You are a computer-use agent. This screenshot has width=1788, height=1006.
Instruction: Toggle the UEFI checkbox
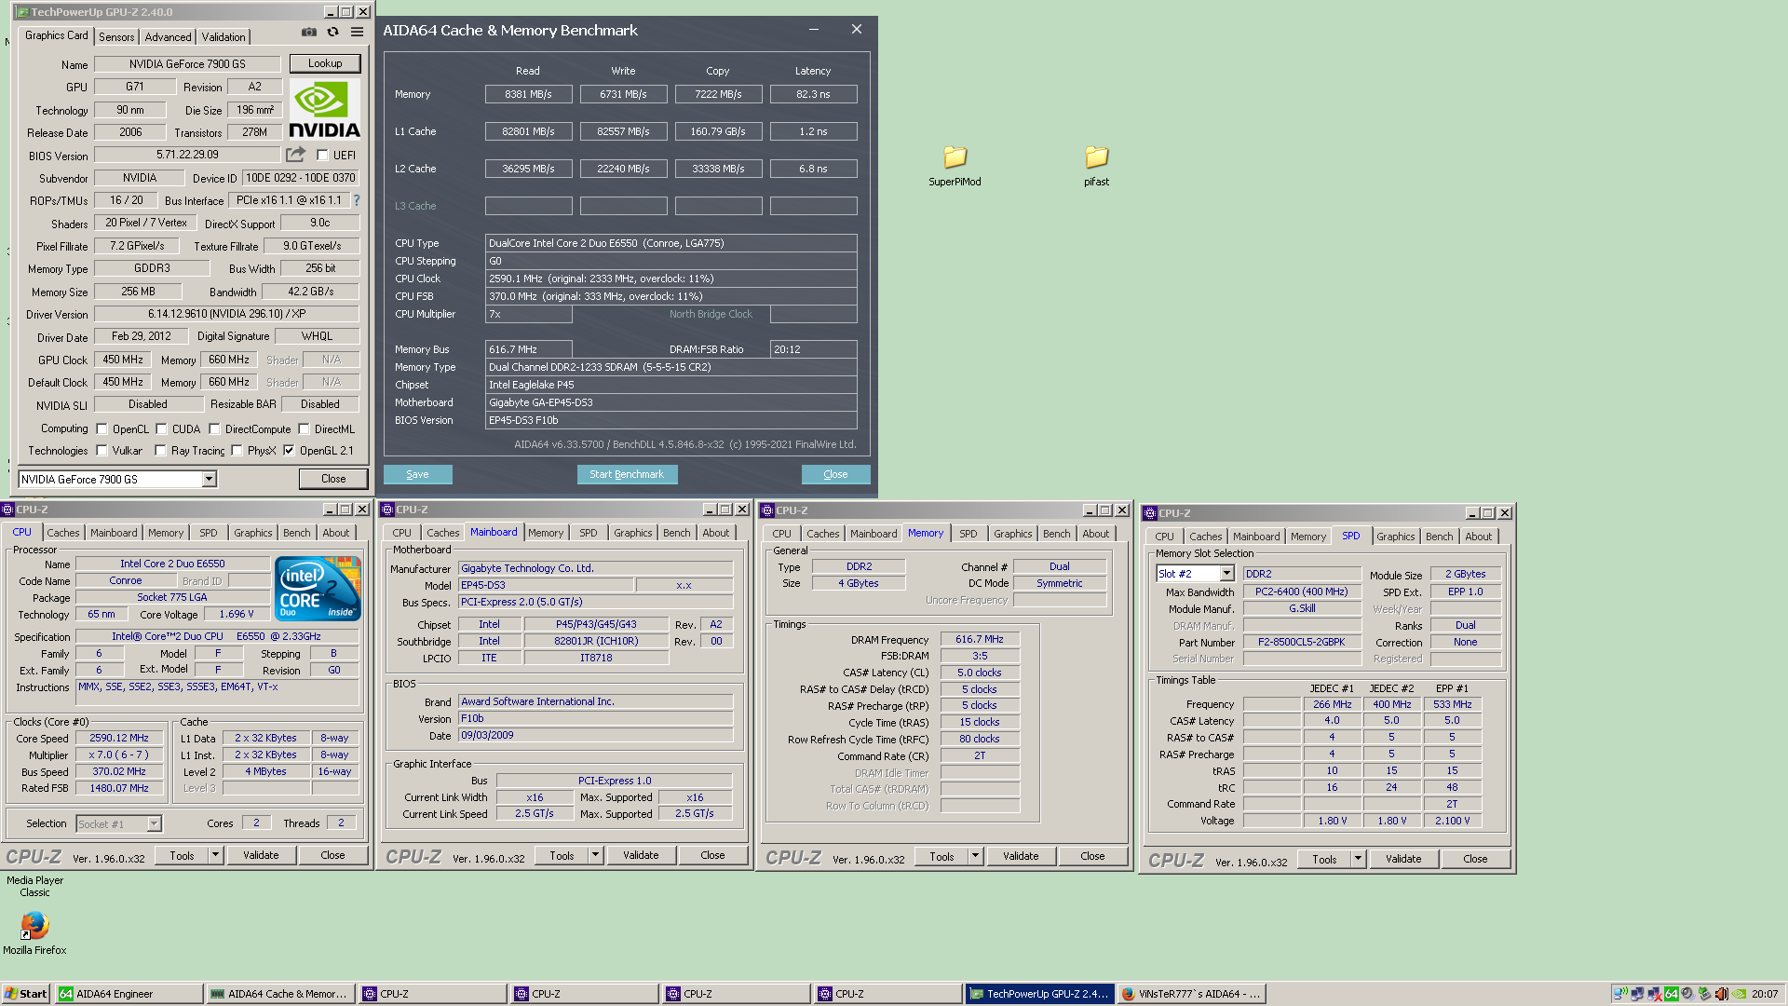click(x=322, y=156)
